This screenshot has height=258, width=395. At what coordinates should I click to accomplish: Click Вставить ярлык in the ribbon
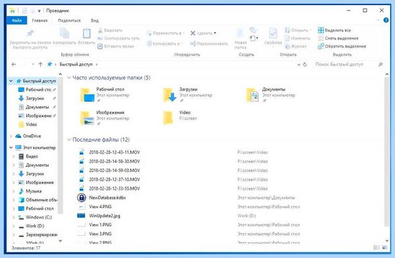click(x=116, y=46)
